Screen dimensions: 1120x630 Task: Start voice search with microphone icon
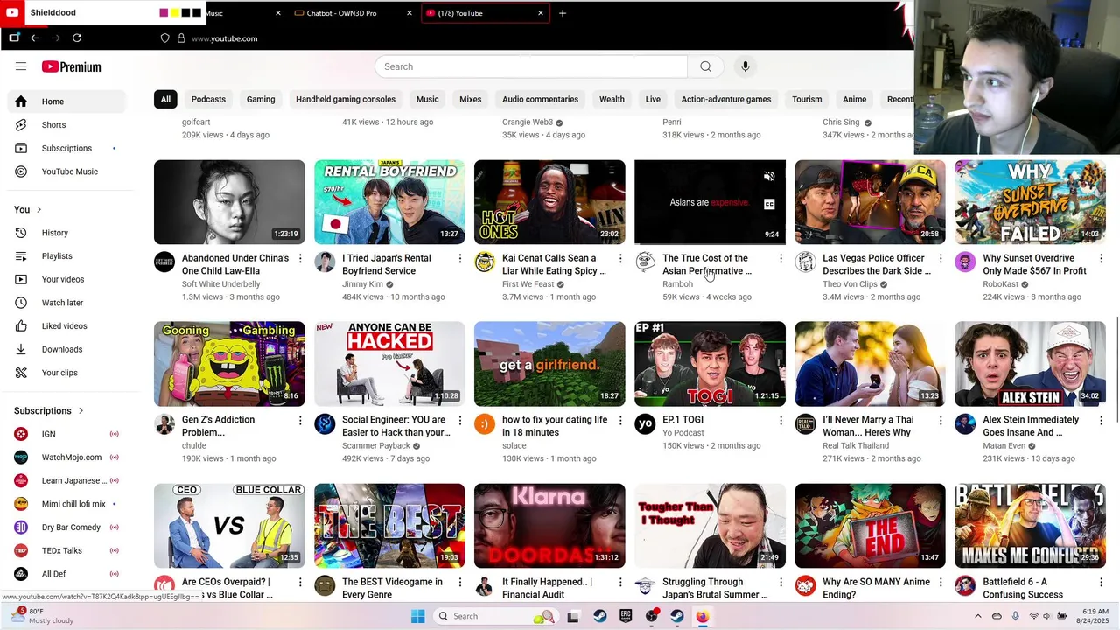[x=745, y=66]
